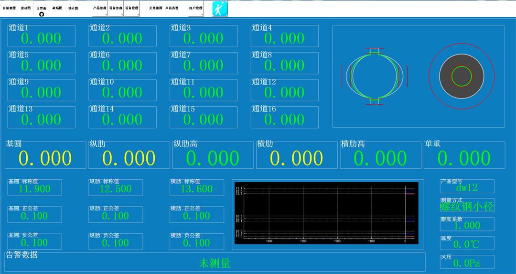Click the black trend chart area
516x274 pixels.
325,212
